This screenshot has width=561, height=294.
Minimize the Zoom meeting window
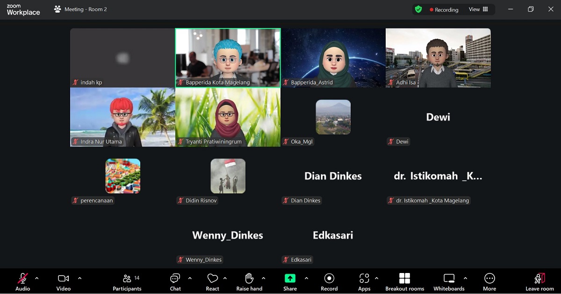[511, 9]
